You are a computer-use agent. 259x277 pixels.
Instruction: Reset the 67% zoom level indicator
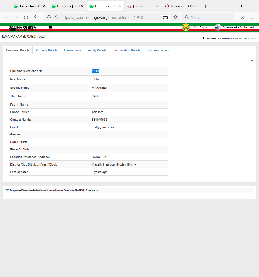pos(165,17)
